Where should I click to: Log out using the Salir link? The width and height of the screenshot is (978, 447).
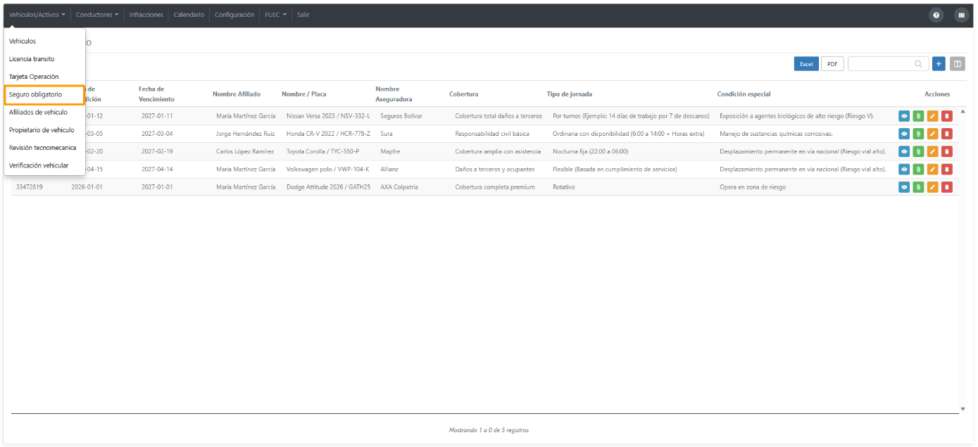pos(303,15)
